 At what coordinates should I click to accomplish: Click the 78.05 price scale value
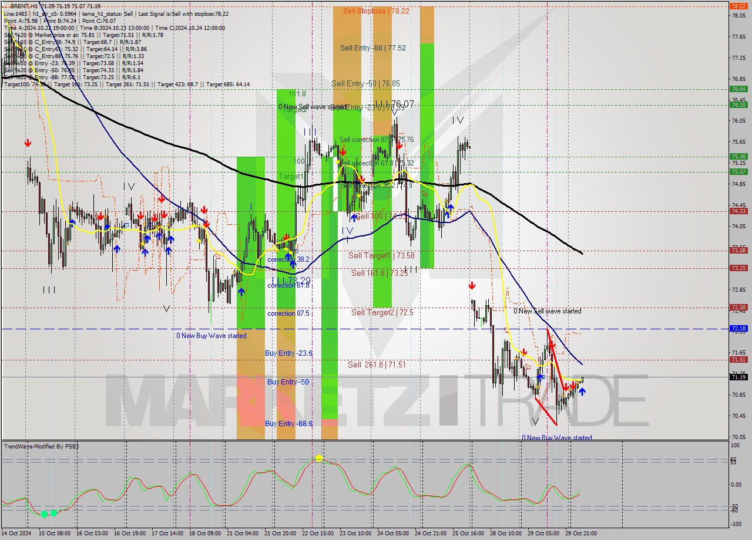pos(738,16)
